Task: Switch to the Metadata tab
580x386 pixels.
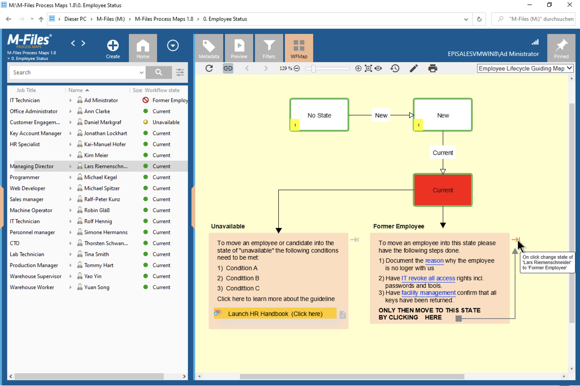Action: coord(209,48)
